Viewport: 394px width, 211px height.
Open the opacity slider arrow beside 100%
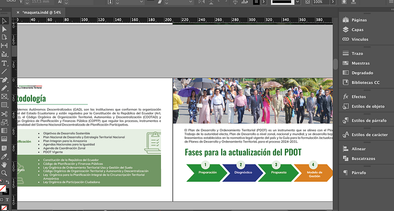coord(333,2)
